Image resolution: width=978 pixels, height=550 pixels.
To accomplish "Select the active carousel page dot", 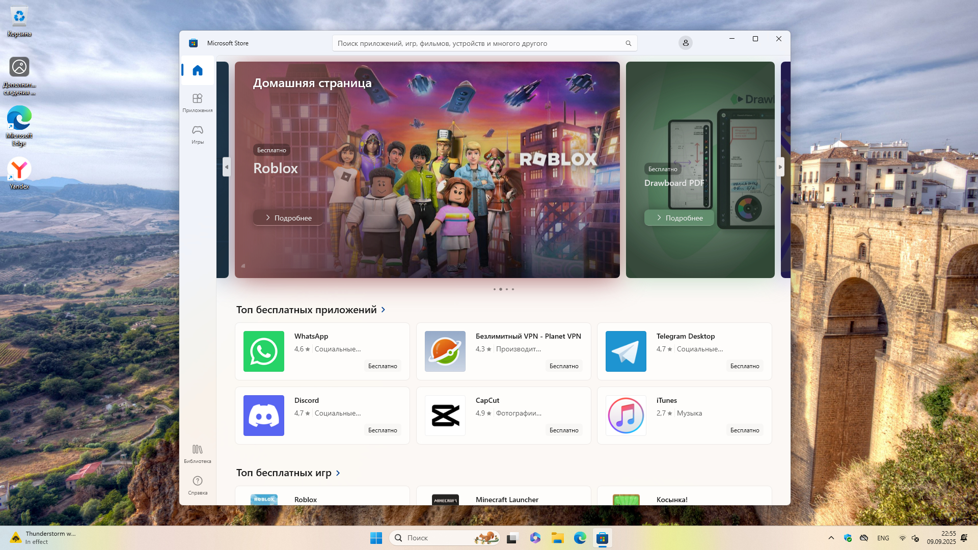I will point(501,289).
